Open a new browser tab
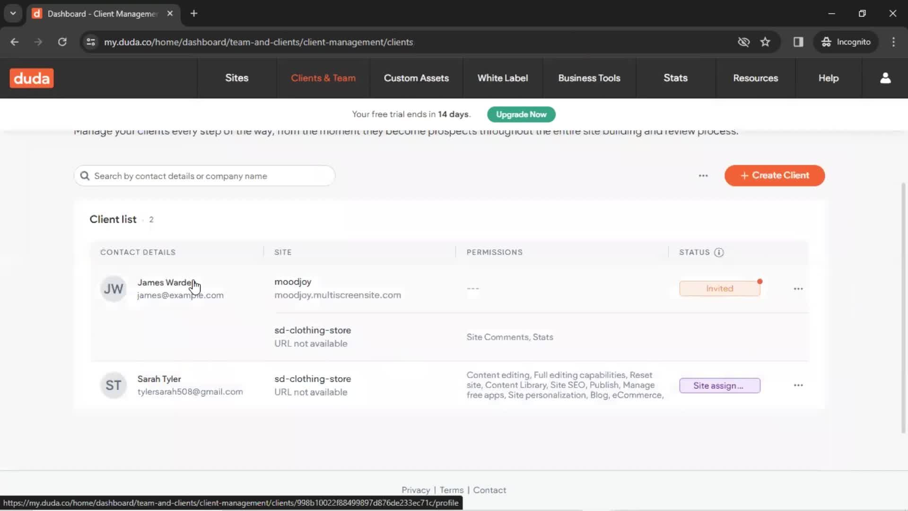The width and height of the screenshot is (908, 511). coord(194,13)
